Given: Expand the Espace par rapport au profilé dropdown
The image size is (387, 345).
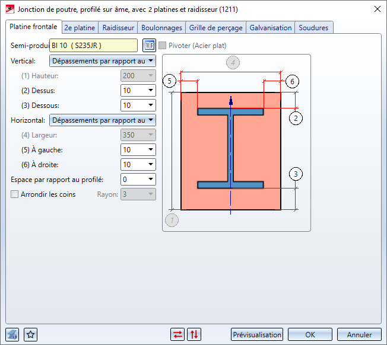Looking at the screenshot, I should 151,179.
